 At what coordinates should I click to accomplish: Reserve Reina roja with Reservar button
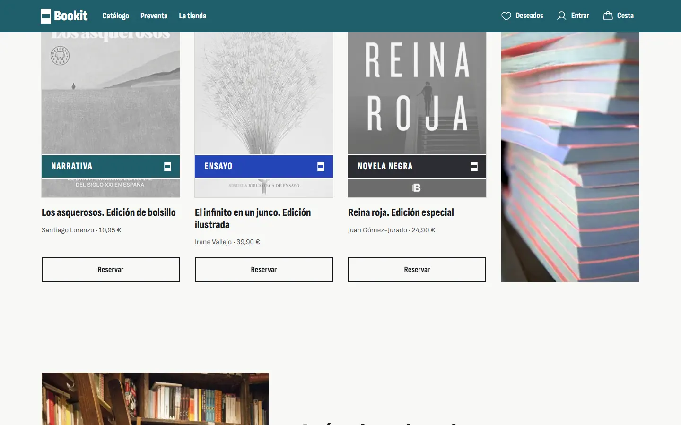[x=417, y=270]
